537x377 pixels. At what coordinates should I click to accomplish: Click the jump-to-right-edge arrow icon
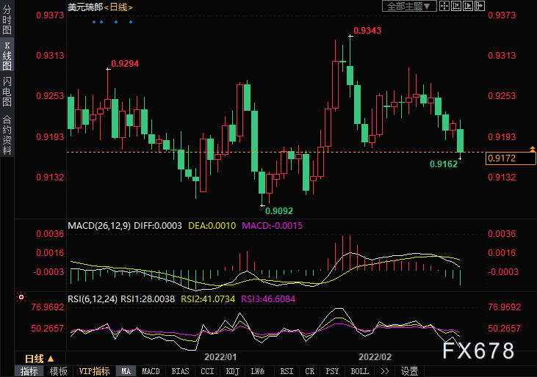click(x=479, y=6)
